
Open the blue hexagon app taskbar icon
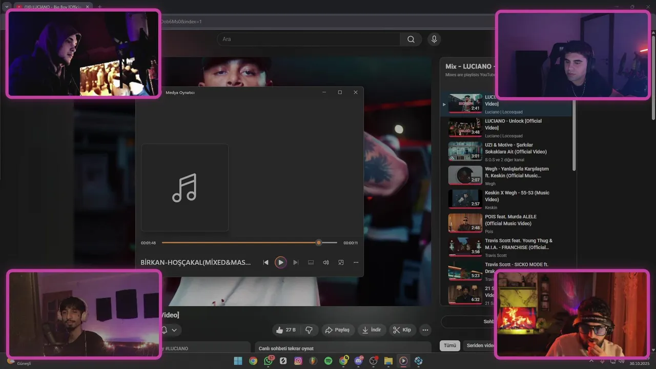[419, 361]
